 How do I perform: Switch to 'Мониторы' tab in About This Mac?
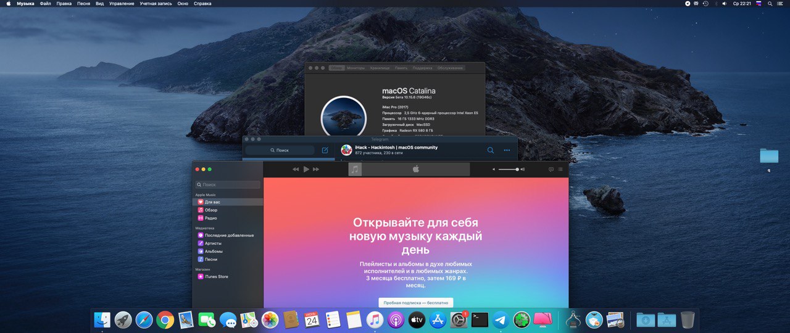(x=355, y=68)
